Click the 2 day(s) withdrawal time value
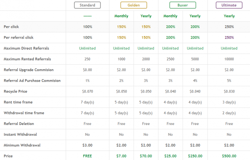Screen dimensions: 250x160 229,113
